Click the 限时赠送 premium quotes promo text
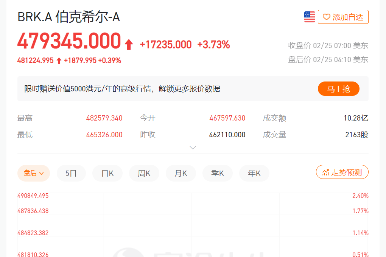The width and height of the screenshot is (386, 257). (122, 89)
